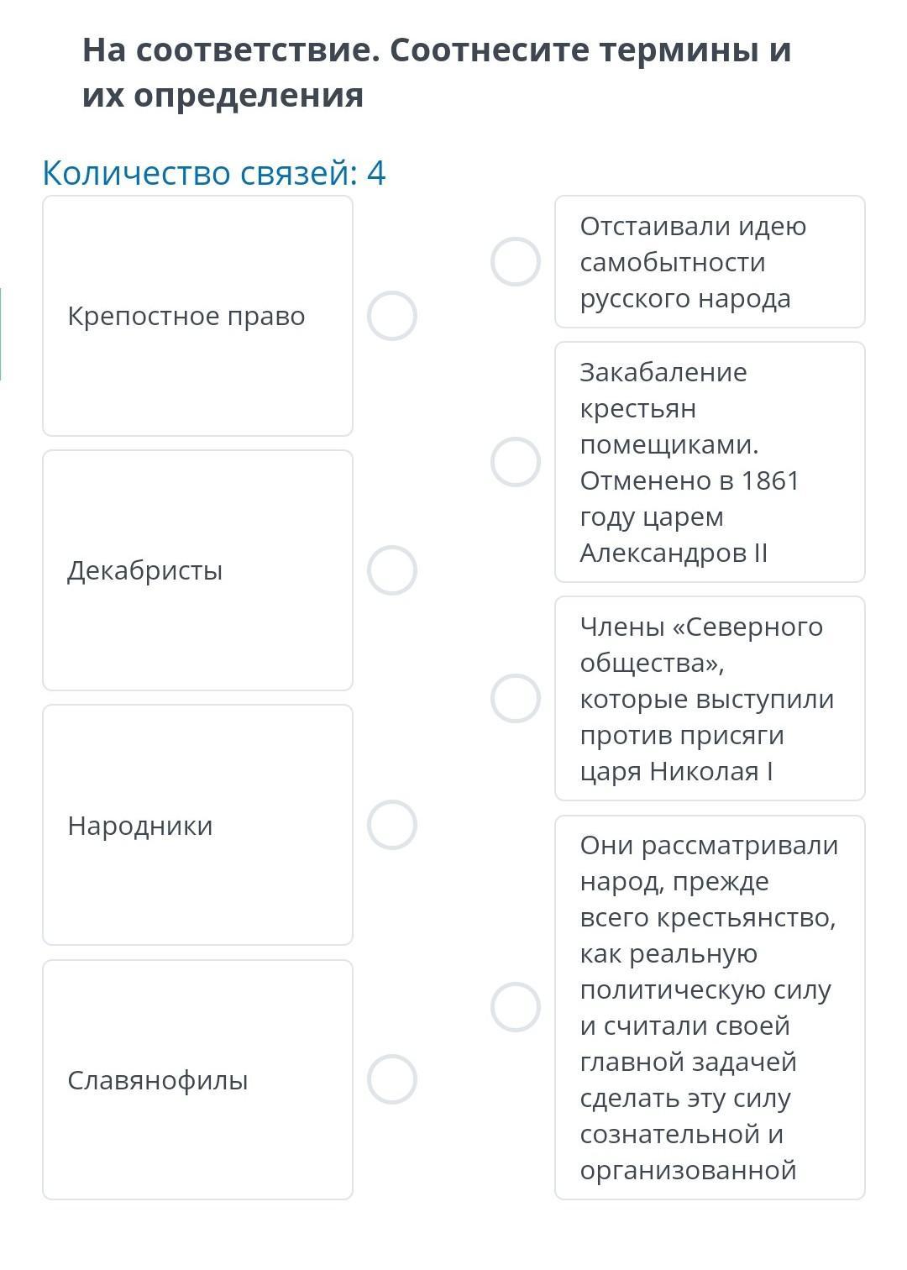The image size is (907, 1270).
Task: Click the definition about крестьянство as political force
Action: (x=710, y=1007)
